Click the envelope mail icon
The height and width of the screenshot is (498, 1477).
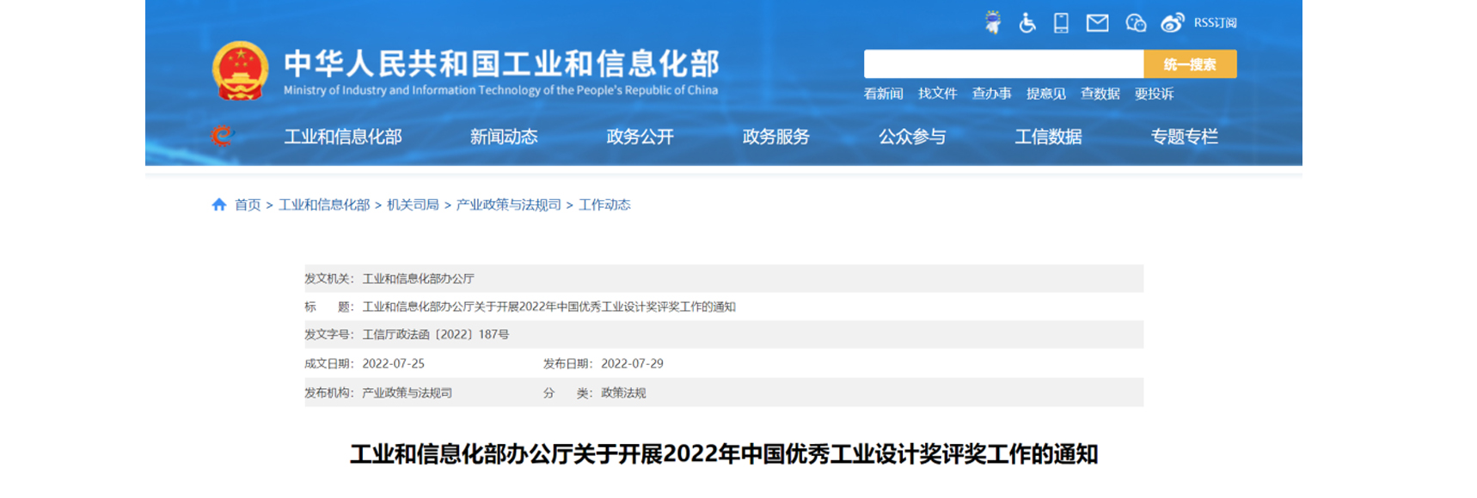coord(1097,23)
